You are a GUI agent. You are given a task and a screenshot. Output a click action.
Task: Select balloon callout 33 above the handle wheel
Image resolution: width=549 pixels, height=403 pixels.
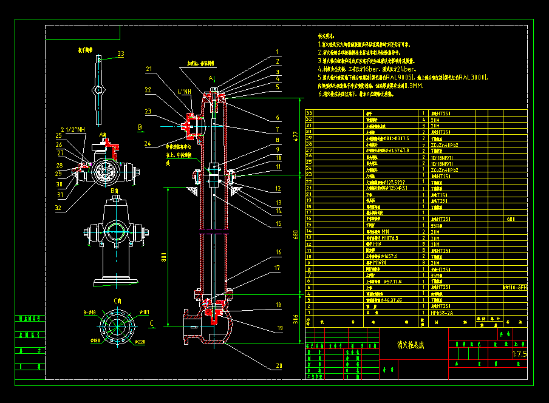click(x=120, y=53)
